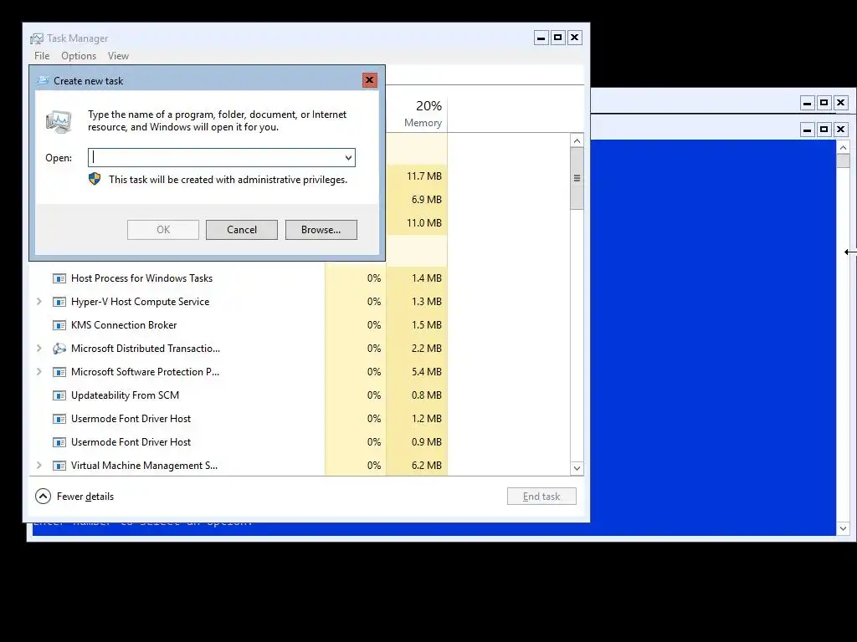The height and width of the screenshot is (642, 857).
Task: Click the Browse... button
Action: tap(321, 230)
